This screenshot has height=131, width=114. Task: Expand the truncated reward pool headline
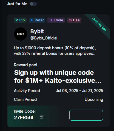pos(58,76)
